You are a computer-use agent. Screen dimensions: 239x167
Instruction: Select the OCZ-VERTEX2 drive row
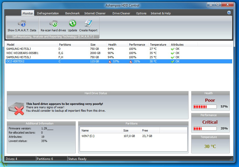(x=119, y=61)
